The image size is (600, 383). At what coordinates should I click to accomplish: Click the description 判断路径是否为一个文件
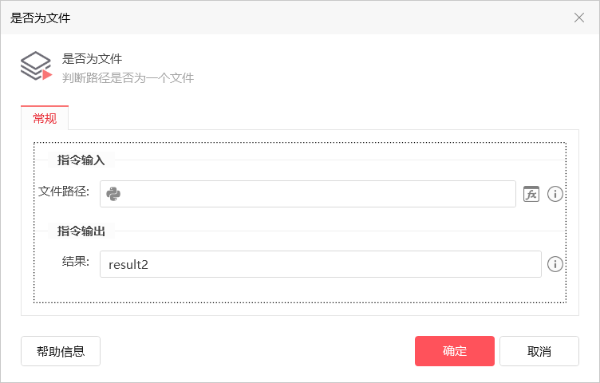128,78
